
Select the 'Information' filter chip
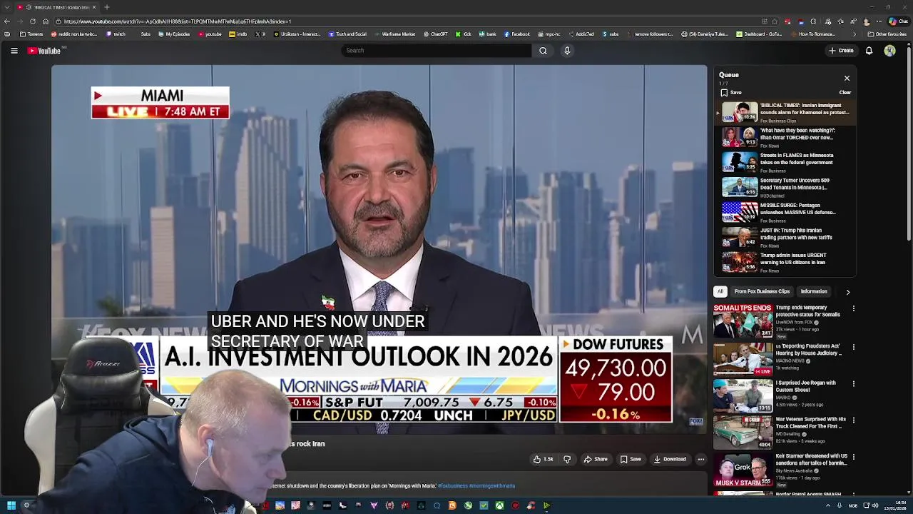(814, 291)
